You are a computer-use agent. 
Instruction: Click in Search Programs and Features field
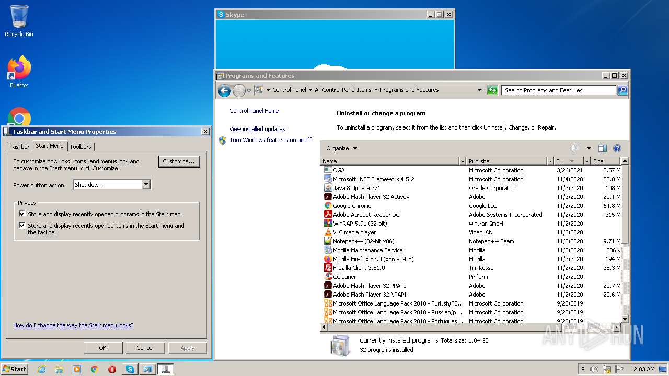click(559, 90)
